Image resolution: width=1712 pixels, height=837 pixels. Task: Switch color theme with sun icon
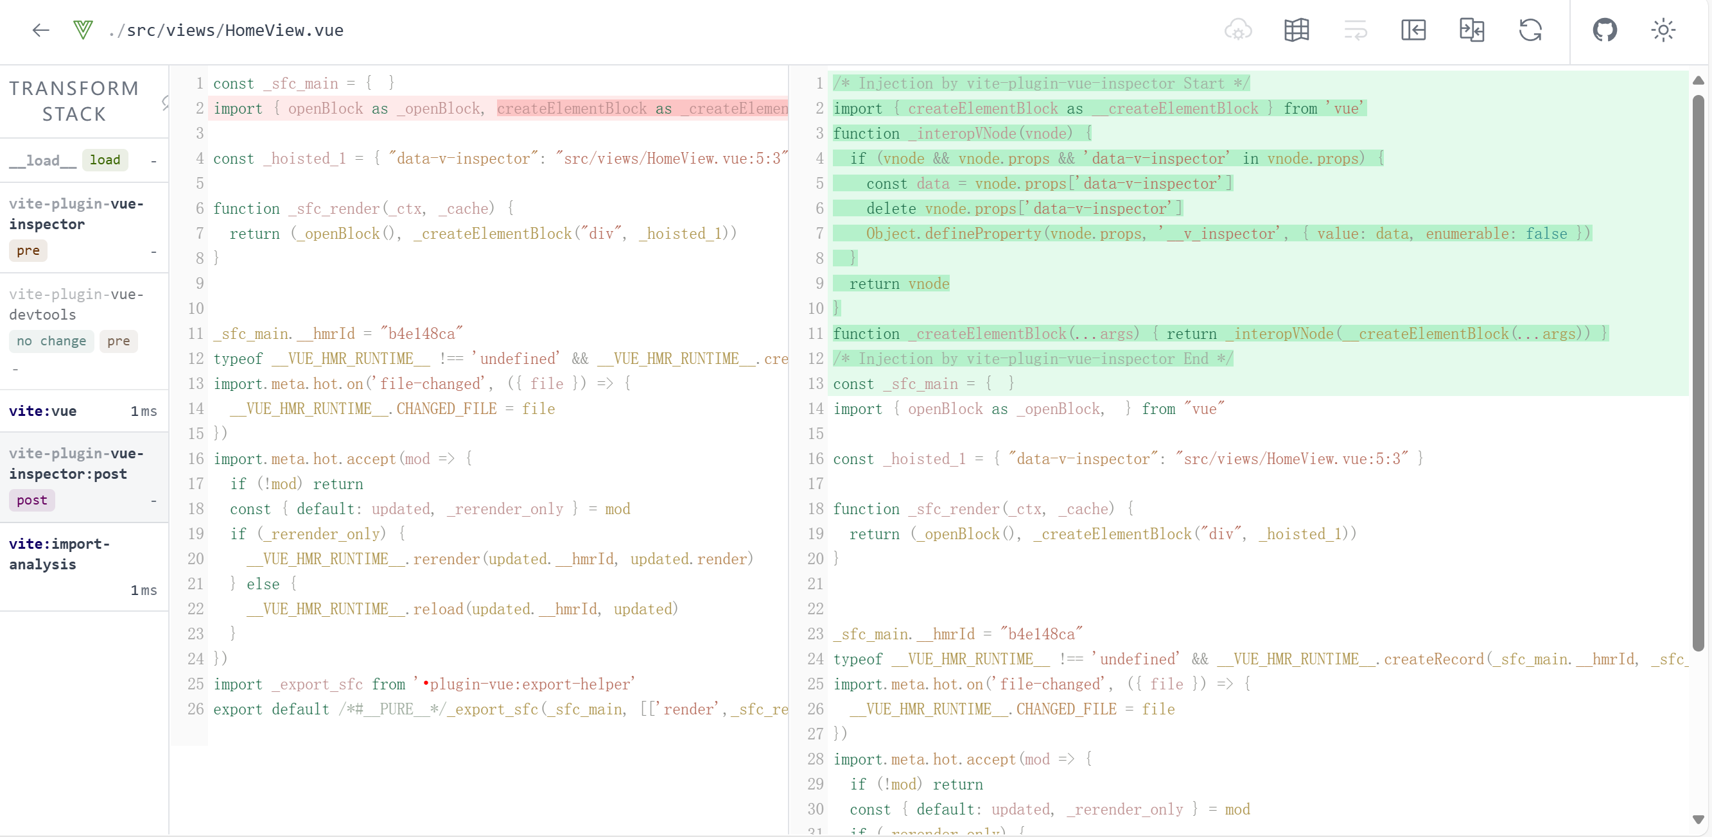point(1663,30)
